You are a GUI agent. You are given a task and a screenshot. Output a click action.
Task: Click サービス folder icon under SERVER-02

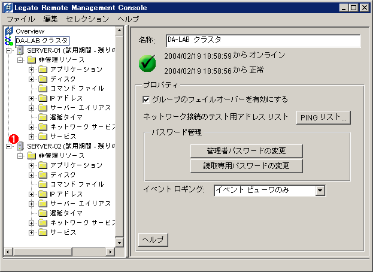tap(43, 232)
